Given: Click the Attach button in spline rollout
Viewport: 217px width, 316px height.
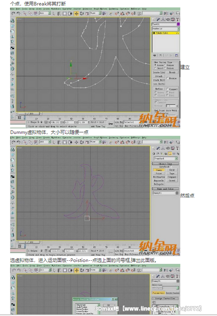Looking at the screenshot, I should (159, 76).
